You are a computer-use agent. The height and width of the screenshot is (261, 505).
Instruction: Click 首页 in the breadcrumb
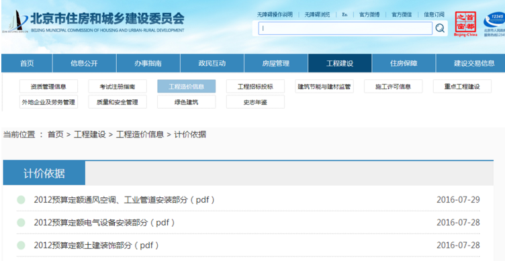pyautogui.click(x=56, y=134)
